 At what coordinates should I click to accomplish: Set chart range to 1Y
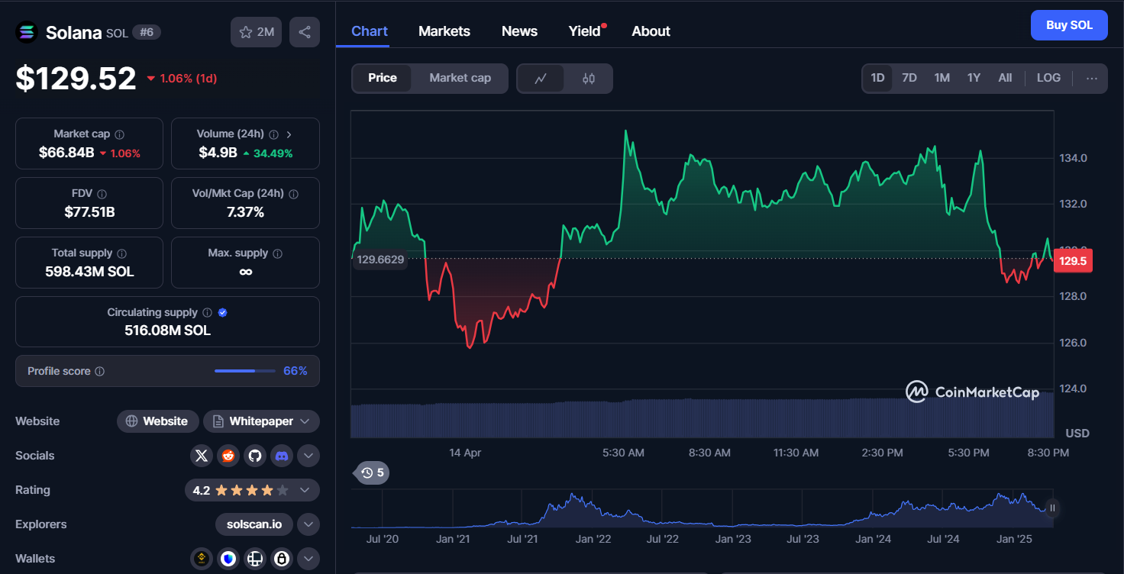coord(974,78)
